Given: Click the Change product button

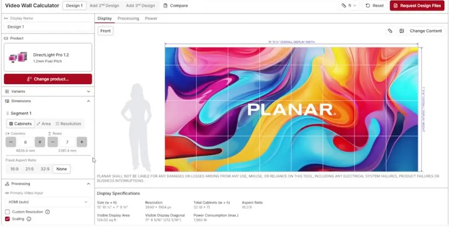Looking at the screenshot, I should tap(48, 79).
